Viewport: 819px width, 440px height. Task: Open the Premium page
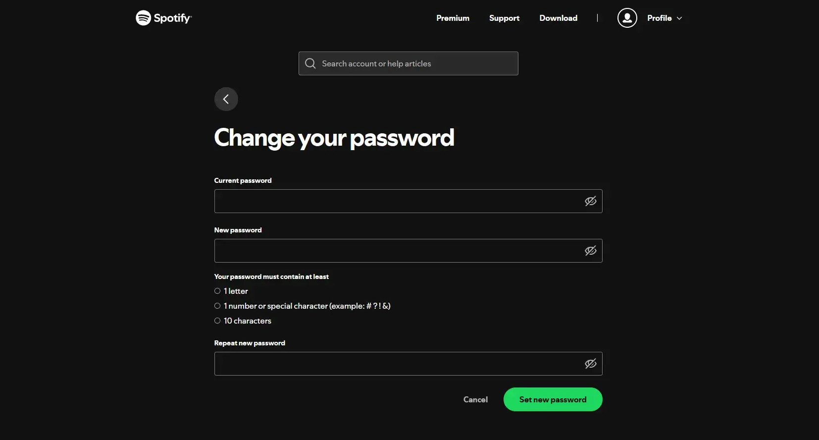453,18
